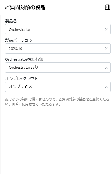Viewport: 111px width, 174px height.
Task: Click the Orchestrator接続有無 label
Action: [24, 59]
